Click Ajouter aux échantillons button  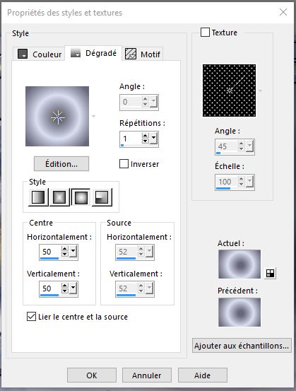tap(242, 346)
